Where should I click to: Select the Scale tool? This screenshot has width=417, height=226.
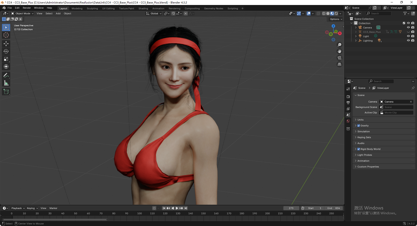6,59
